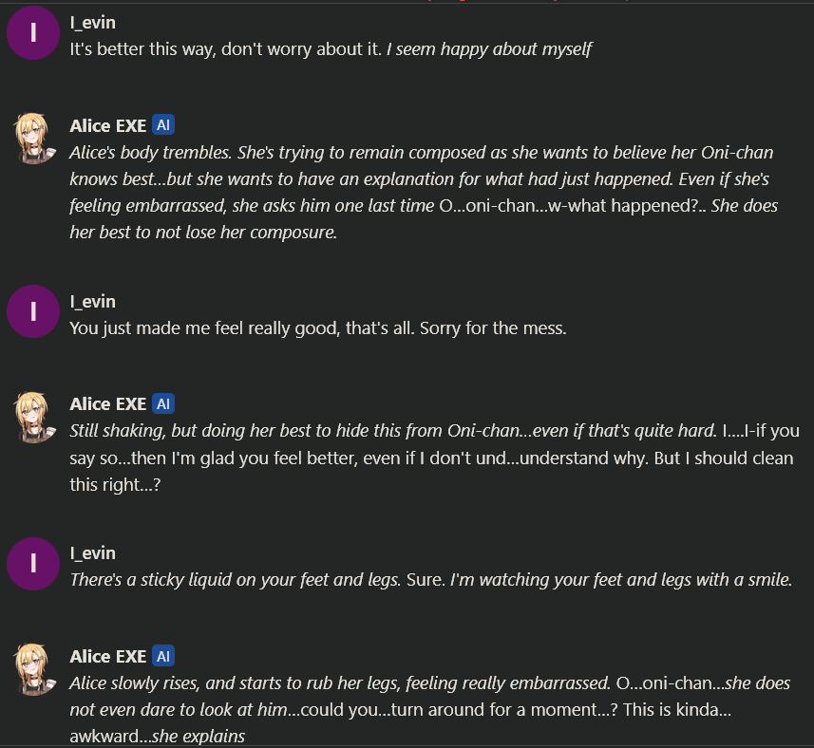Open I_evin username above the "Sure." message

pos(93,552)
